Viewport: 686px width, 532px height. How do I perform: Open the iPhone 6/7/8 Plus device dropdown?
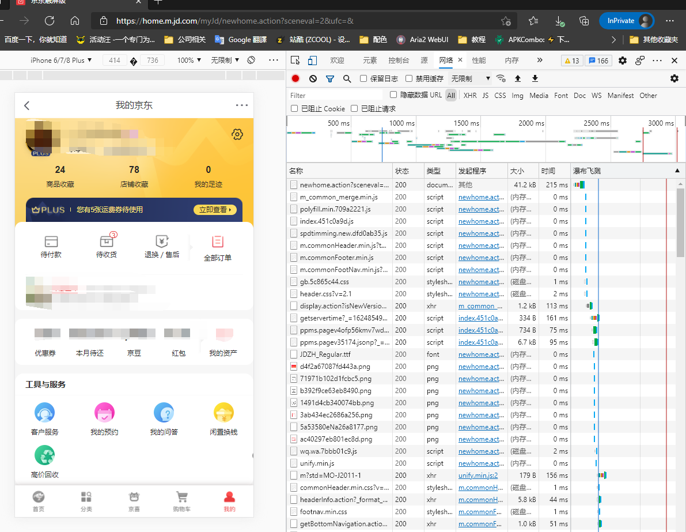[x=61, y=60]
